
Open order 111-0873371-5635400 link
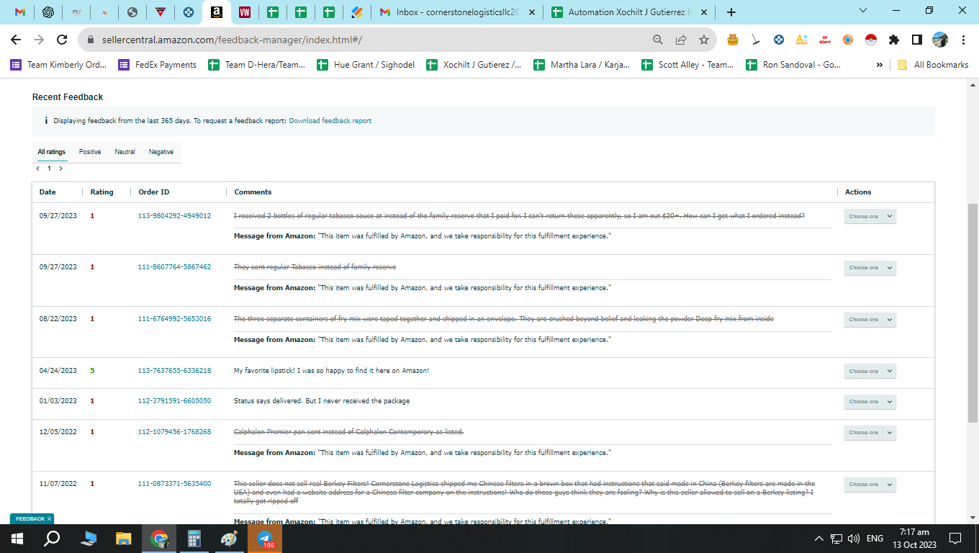[x=174, y=484]
